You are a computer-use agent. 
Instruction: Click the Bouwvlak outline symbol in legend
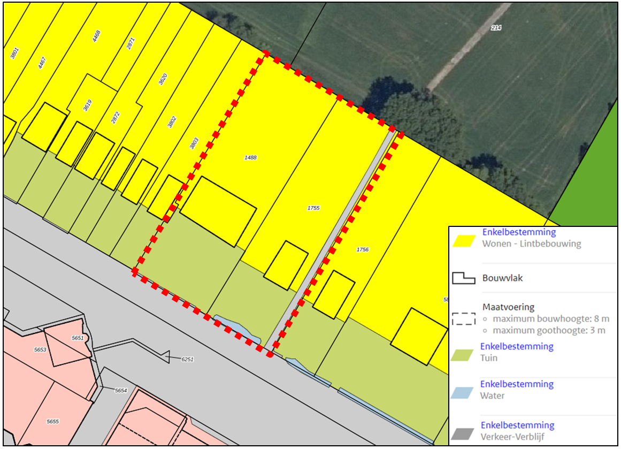click(x=463, y=278)
